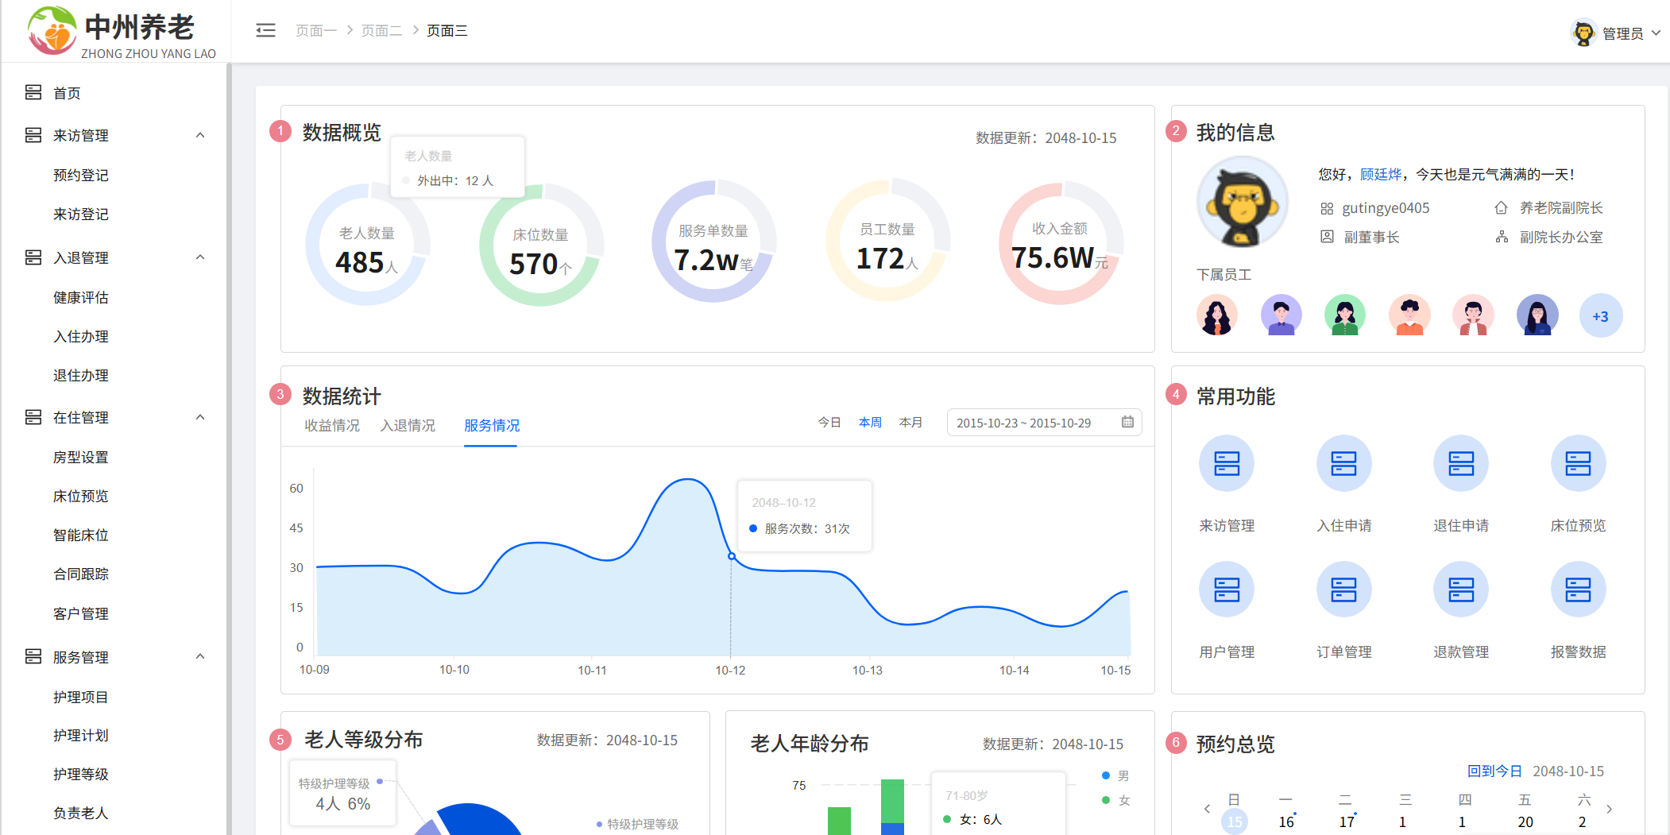Screen dimensions: 1670x835
Task: Open the 用户管理 quick function icon
Action: tap(1226, 590)
